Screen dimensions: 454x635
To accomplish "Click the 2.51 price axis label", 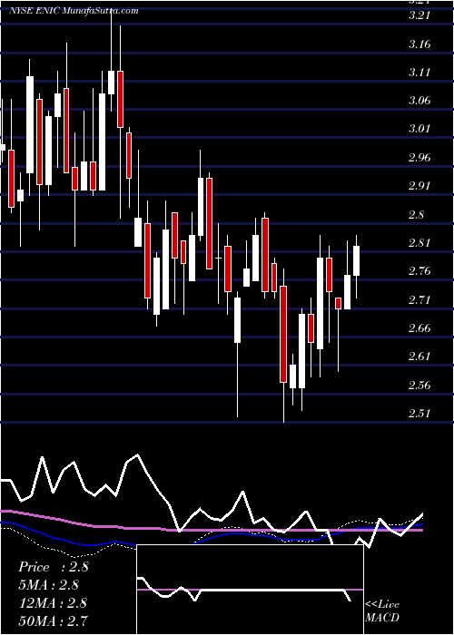I will (x=419, y=413).
